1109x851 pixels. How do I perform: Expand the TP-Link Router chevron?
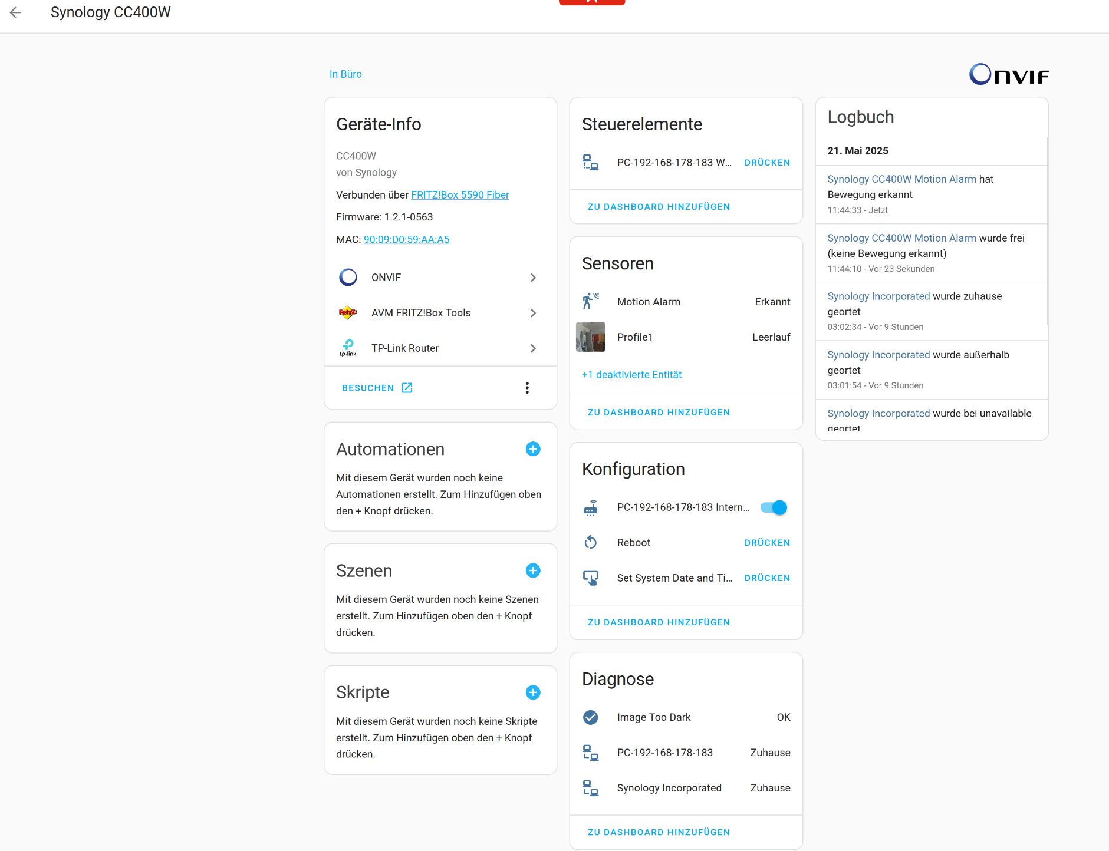pos(533,348)
